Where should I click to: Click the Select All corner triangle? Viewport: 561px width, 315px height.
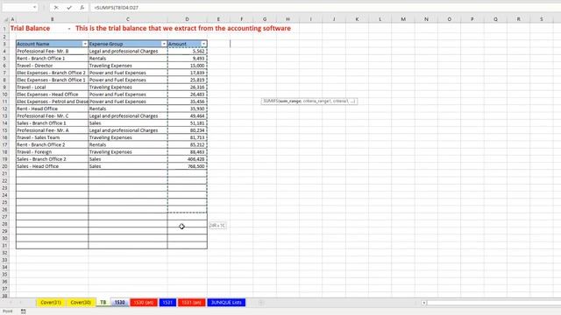[6, 19]
